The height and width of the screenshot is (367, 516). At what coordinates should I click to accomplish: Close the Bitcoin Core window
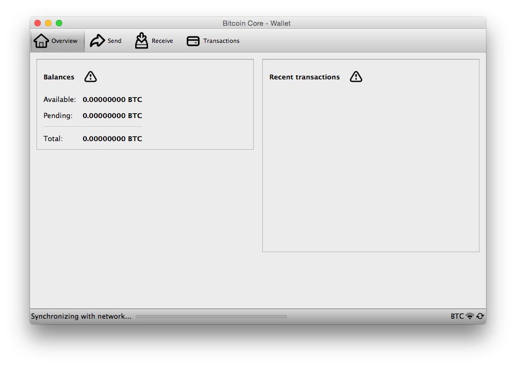(38, 23)
